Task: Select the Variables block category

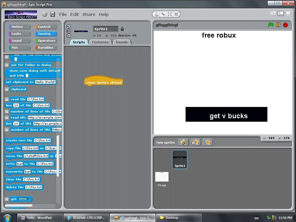Action: [x=46, y=48]
